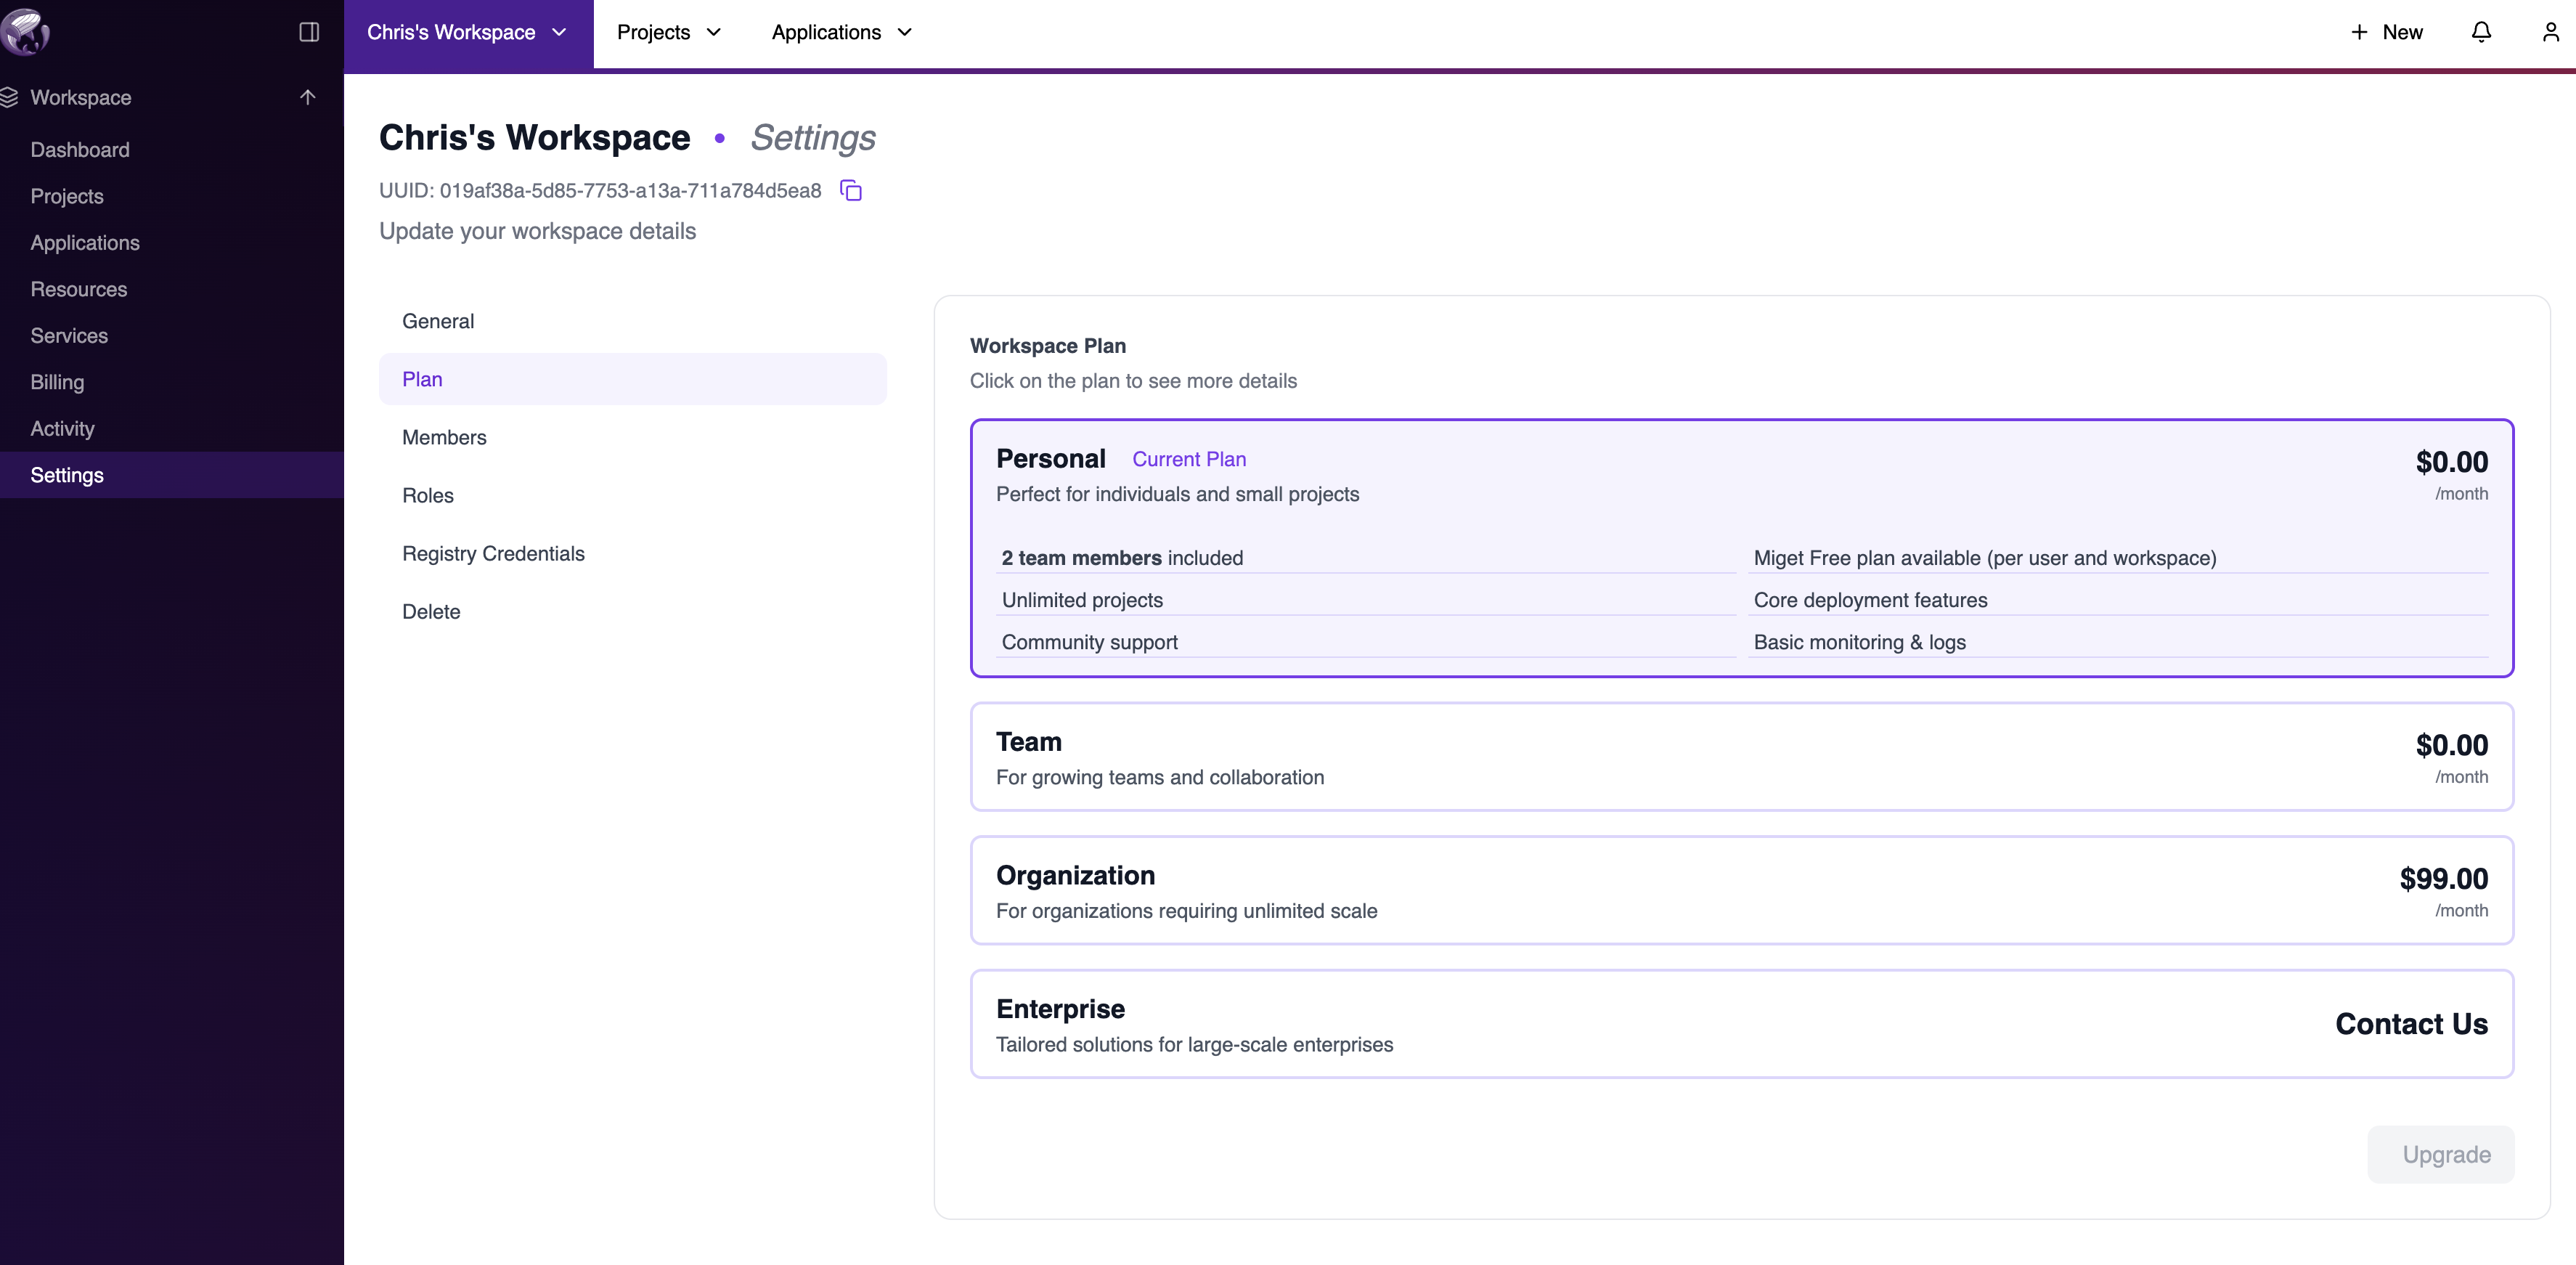This screenshot has height=1265, width=2576.
Task: Open the notifications bell
Action: [x=2481, y=32]
